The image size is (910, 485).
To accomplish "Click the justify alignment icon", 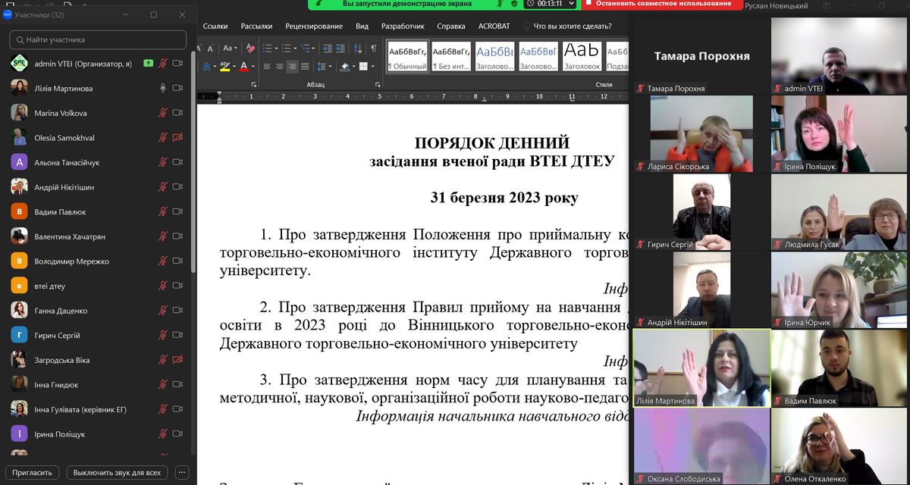I will 305,67.
